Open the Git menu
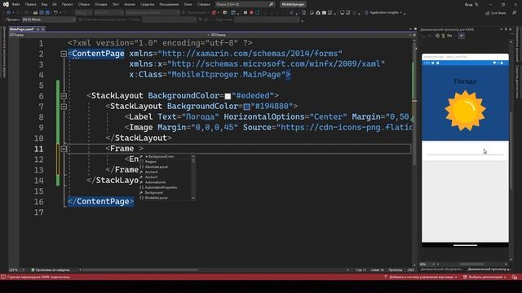The width and height of the screenshot is (522, 293). click(x=55, y=4)
